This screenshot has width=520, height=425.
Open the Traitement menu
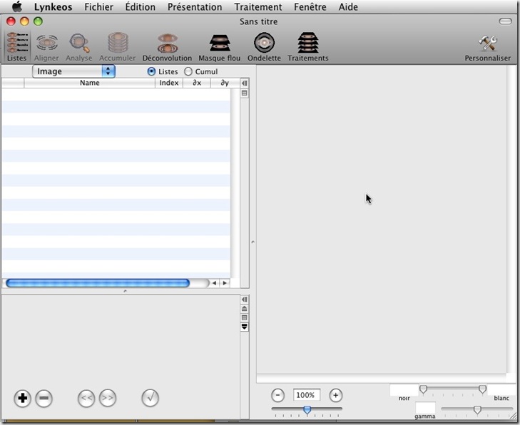(258, 6)
